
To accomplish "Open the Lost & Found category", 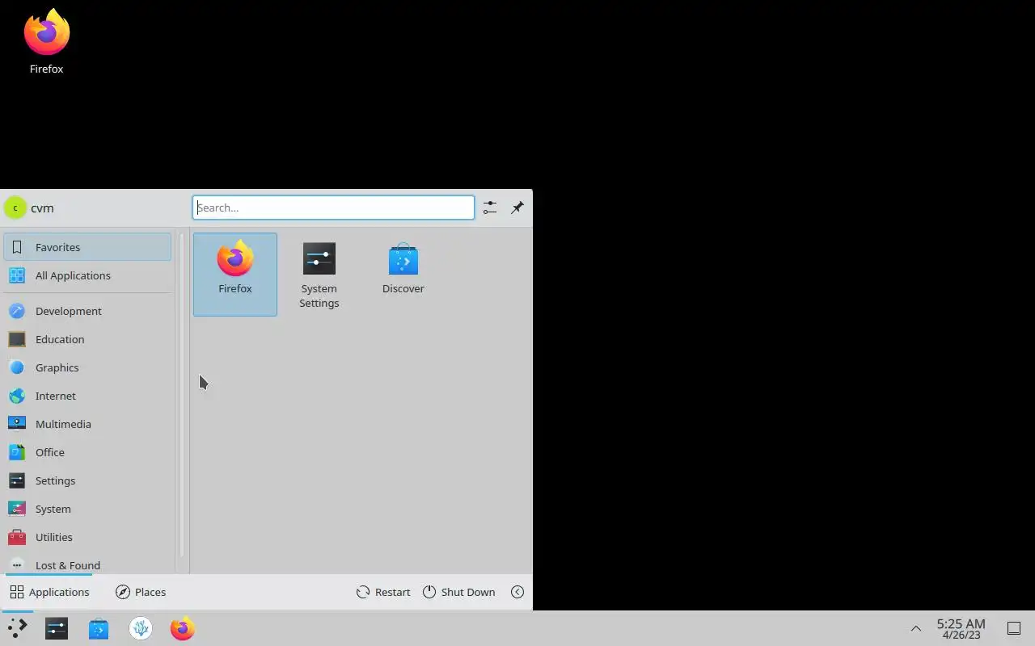I will 87,564.
